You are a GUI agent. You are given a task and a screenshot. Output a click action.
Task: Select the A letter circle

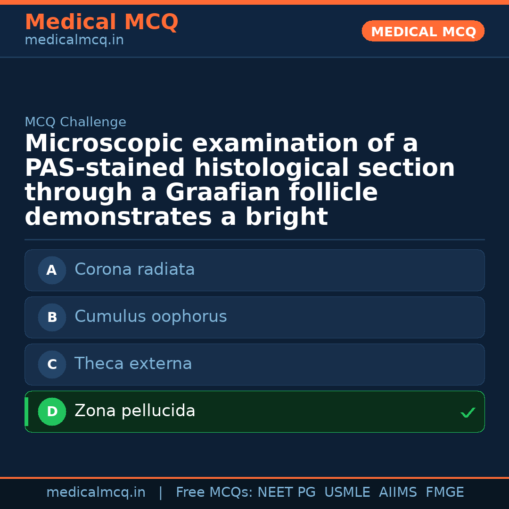pos(52,271)
